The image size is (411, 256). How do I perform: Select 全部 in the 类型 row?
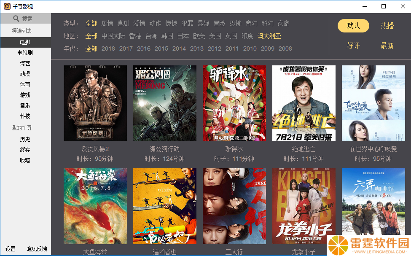pos(91,23)
